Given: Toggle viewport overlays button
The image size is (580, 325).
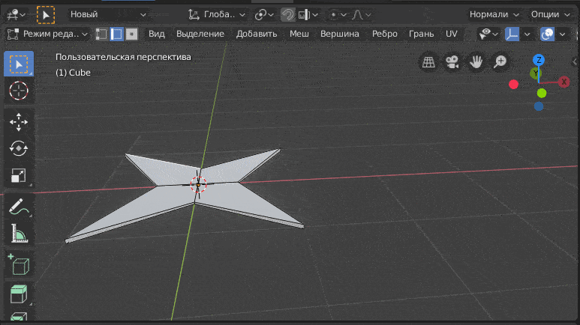Looking at the screenshot, I should pos(547,34).
